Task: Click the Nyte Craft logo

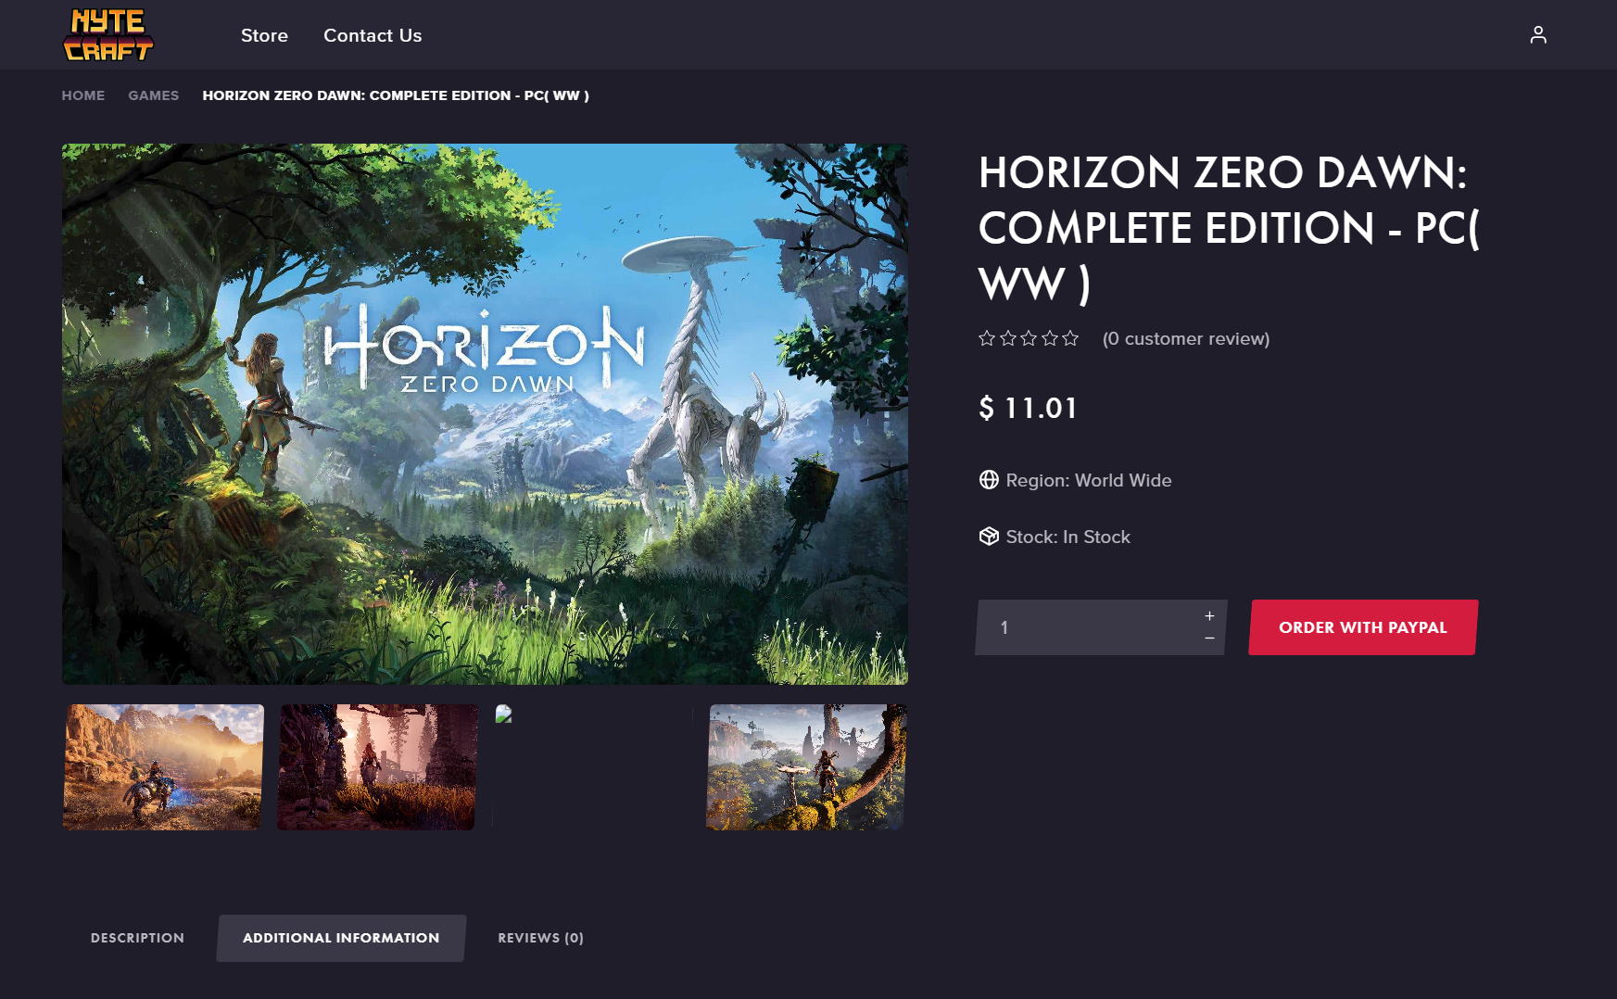Action: coord(108,35)
